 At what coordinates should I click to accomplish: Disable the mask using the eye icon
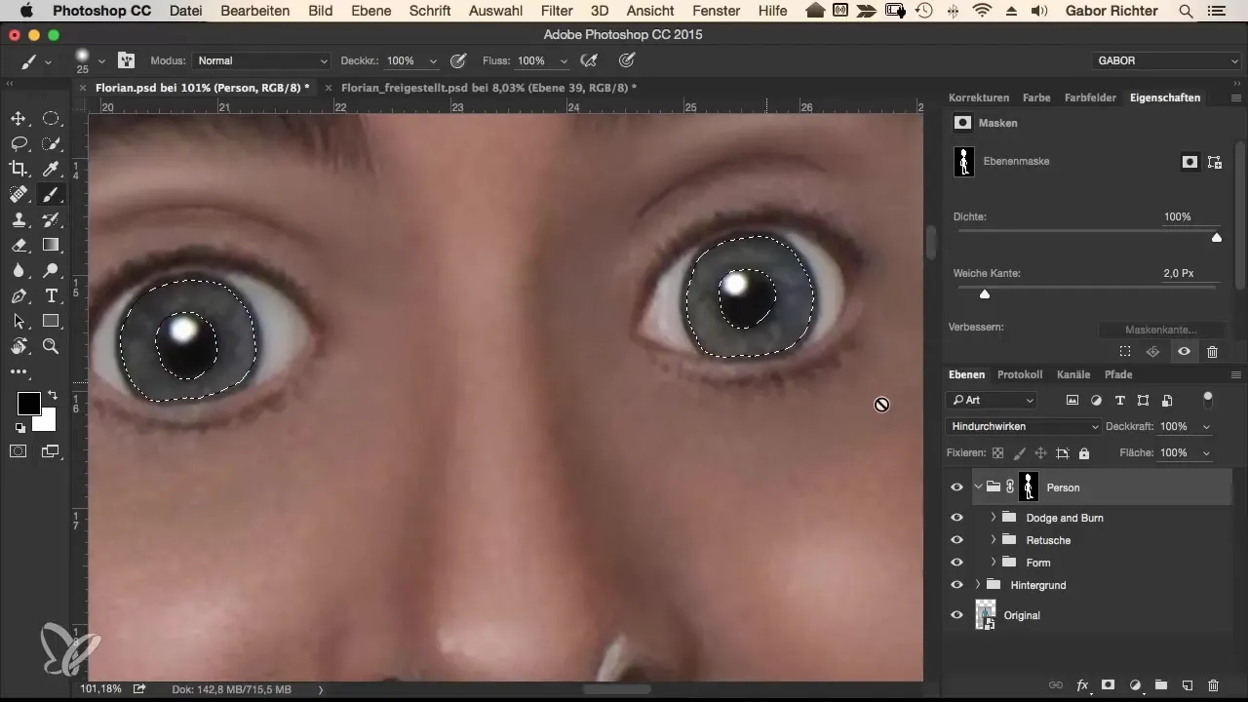[1184, 352]
